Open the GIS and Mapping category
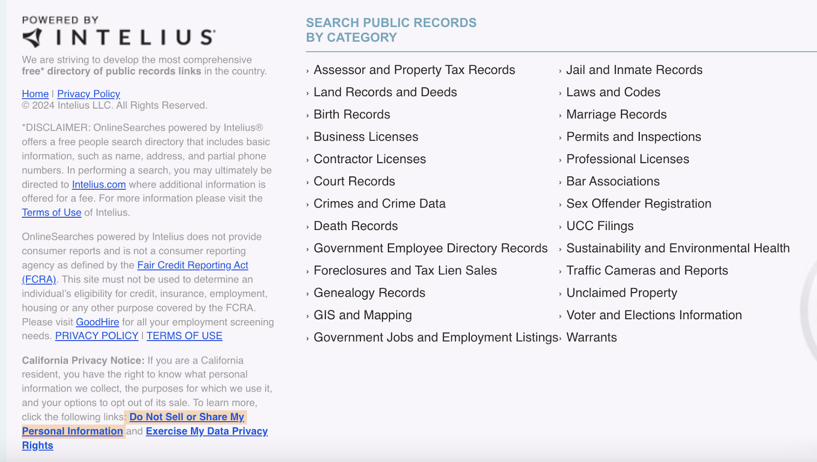 363,315
